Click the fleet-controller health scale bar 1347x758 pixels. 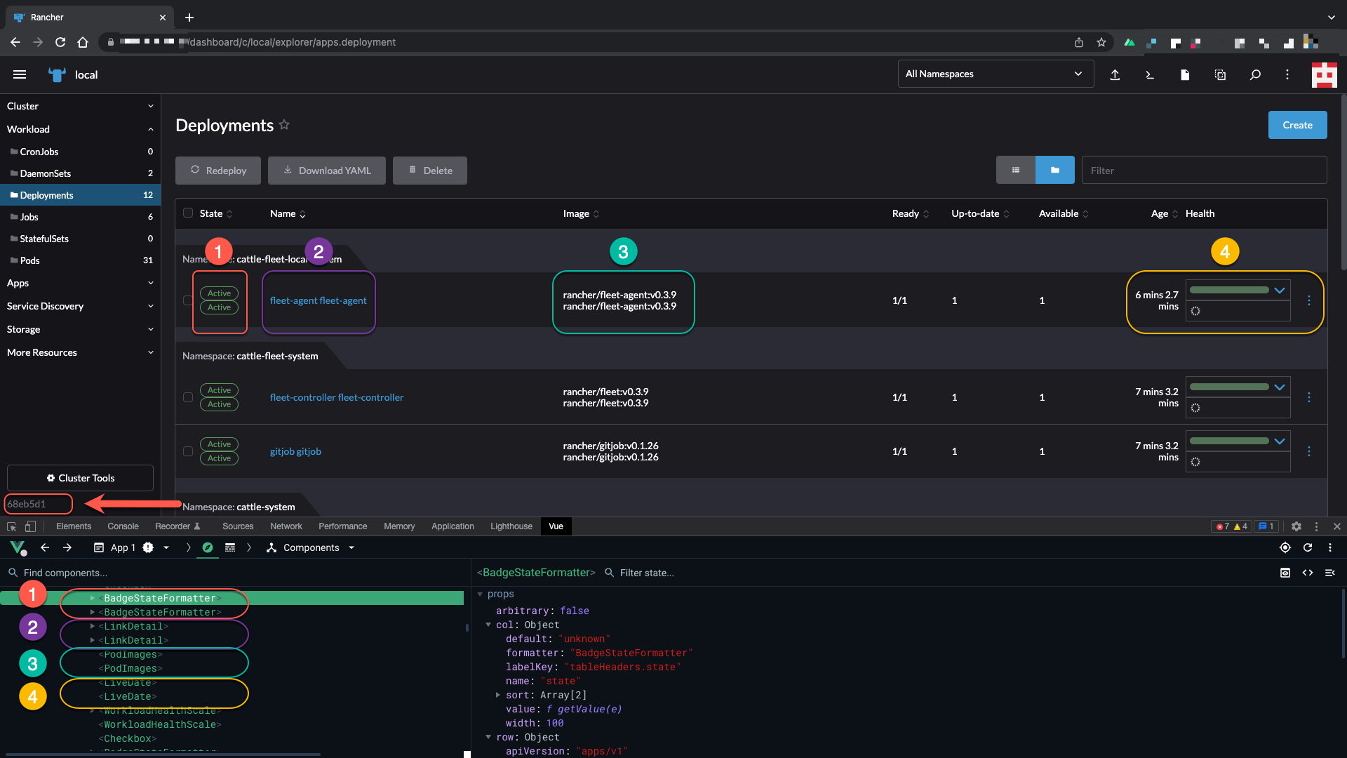pyautogui.click(x=1231, y=387)
